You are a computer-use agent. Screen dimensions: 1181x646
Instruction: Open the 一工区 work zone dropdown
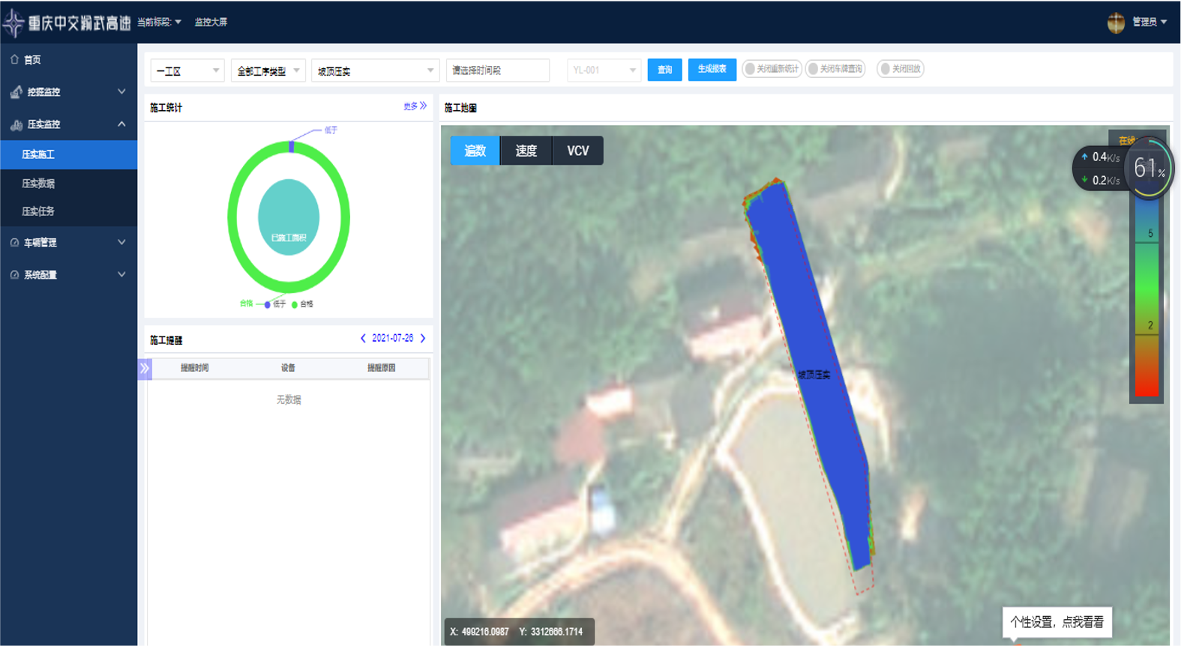[x=187, y=70]
